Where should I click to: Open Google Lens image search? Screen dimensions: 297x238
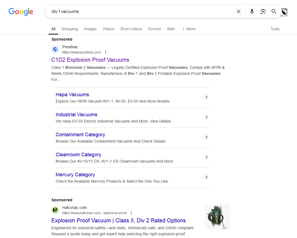click(263, 12)
